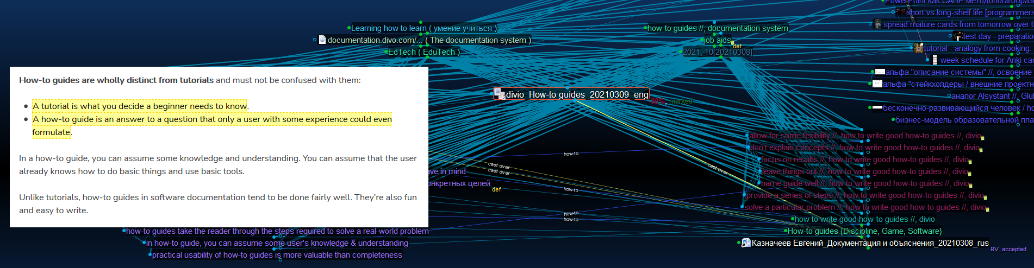Click the yellow note marker after name guide well
Image resolution: width=1034 pixels, height=268 pixels.
[x=970, y=186]
